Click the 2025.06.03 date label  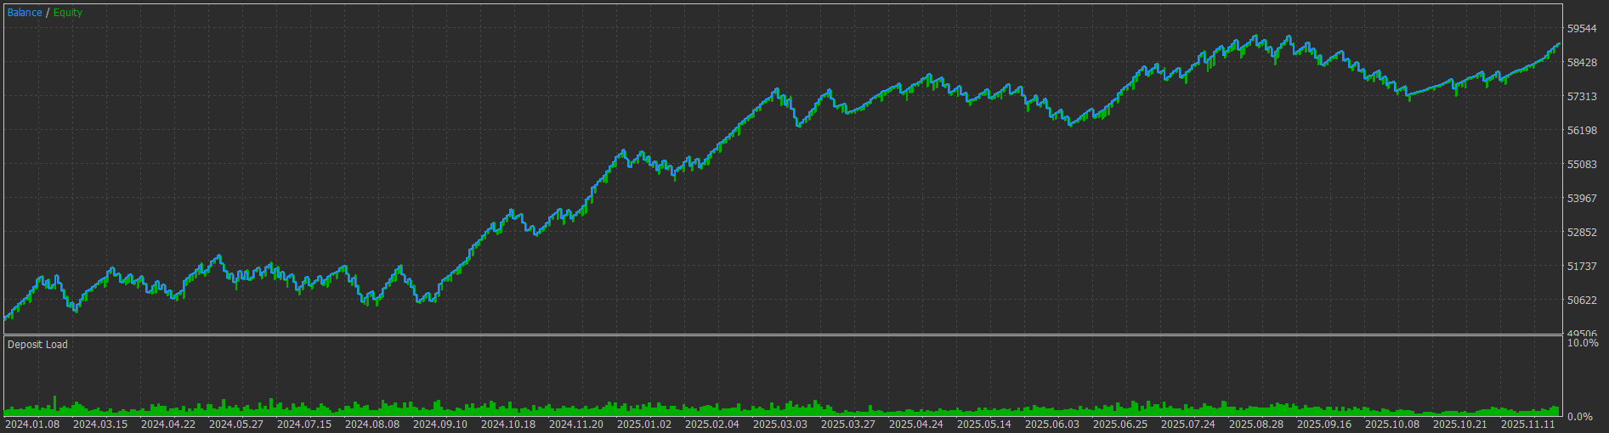pyautogui.click(x=1052, y=425)
